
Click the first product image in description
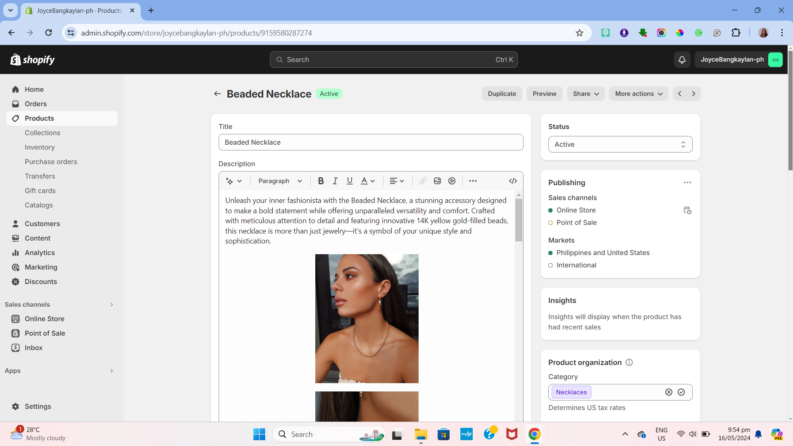367,319
